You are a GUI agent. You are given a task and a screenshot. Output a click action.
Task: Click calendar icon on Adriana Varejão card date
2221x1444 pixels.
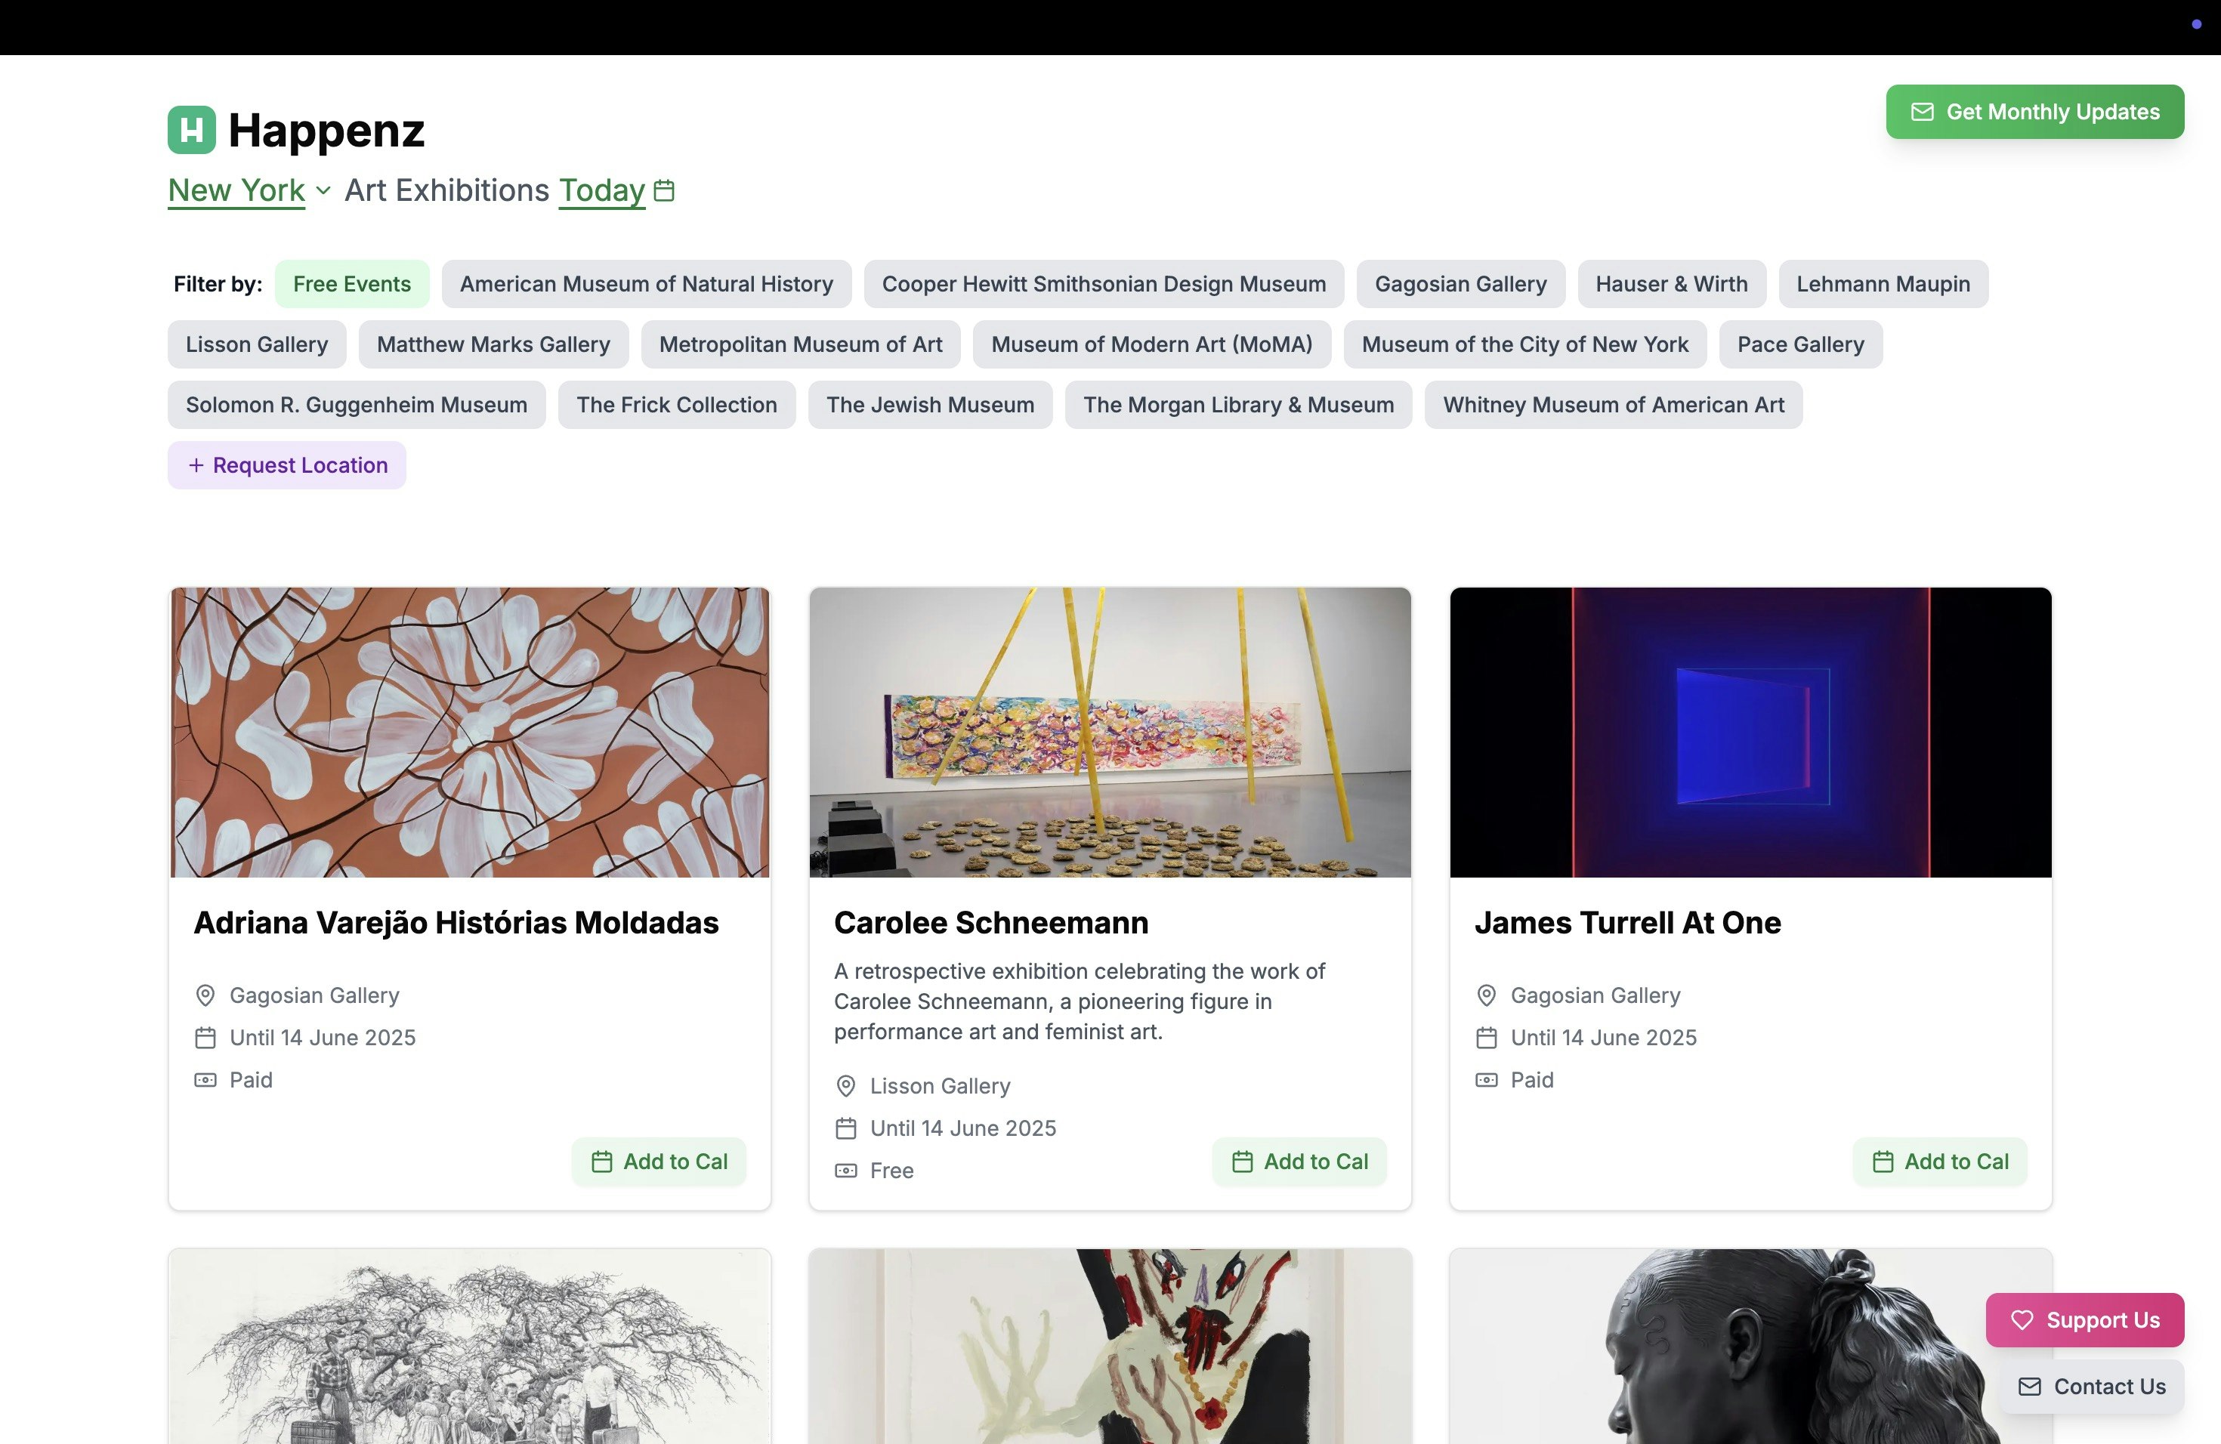[205, 1037]
